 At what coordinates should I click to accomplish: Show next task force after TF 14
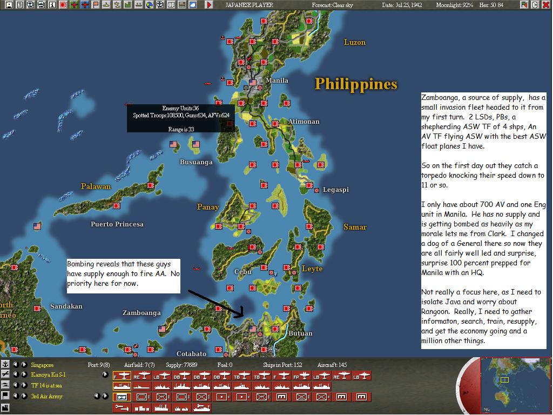(24, 385)
